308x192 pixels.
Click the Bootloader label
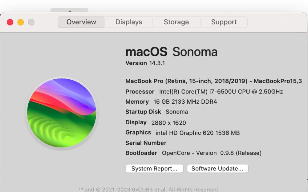(x=141, y=153)
